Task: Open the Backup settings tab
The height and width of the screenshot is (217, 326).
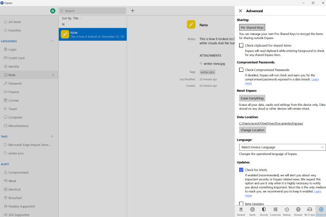Action: (x=287, y=211)
